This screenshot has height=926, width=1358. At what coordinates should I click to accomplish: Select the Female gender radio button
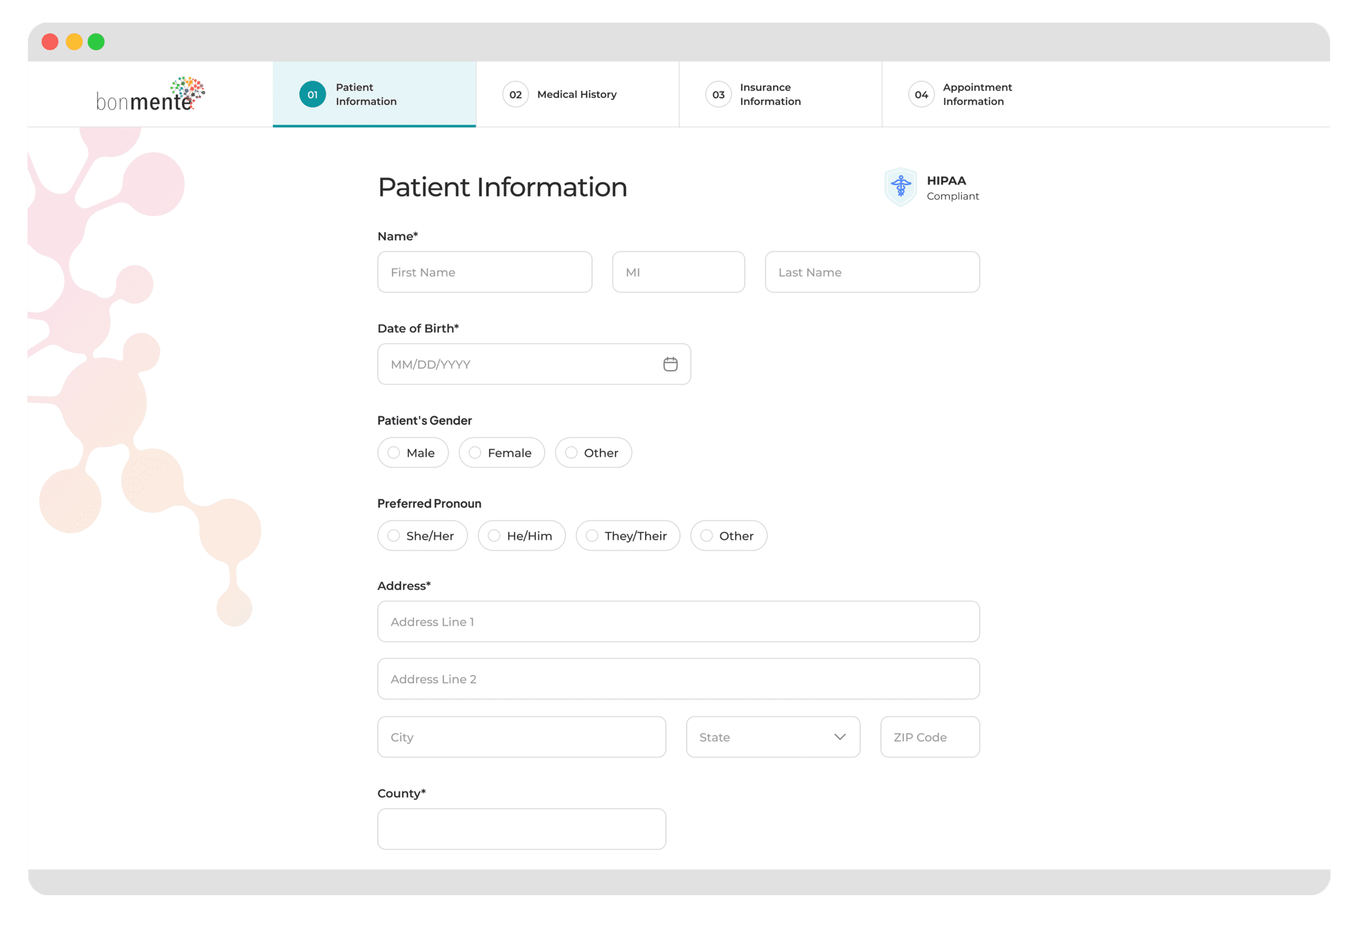click(x=474, y=452)
